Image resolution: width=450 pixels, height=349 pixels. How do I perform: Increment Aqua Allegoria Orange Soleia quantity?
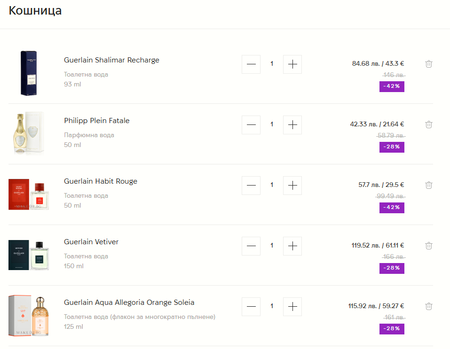tap(292, 307)
